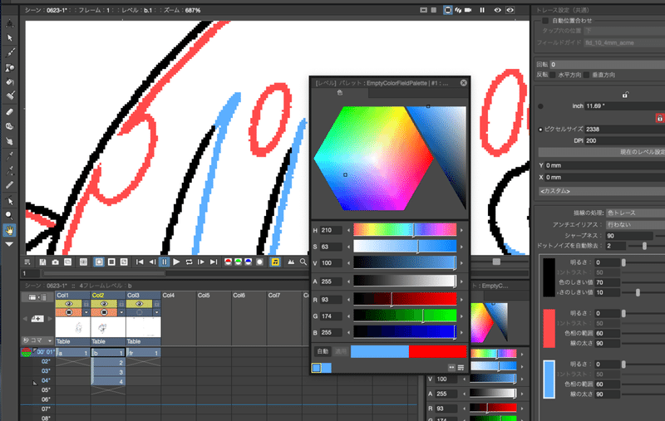Select the Style Picker eyedropper tool
665x421 pixels.
9,156
